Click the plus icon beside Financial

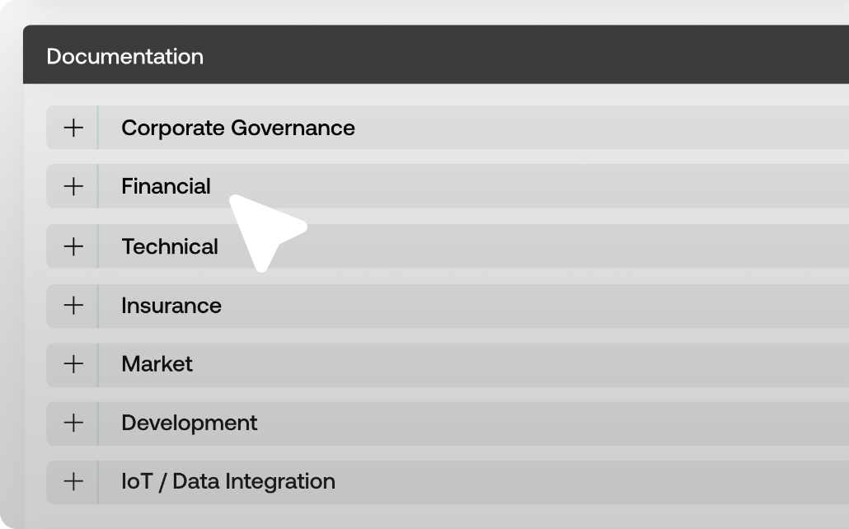[73, 186]
